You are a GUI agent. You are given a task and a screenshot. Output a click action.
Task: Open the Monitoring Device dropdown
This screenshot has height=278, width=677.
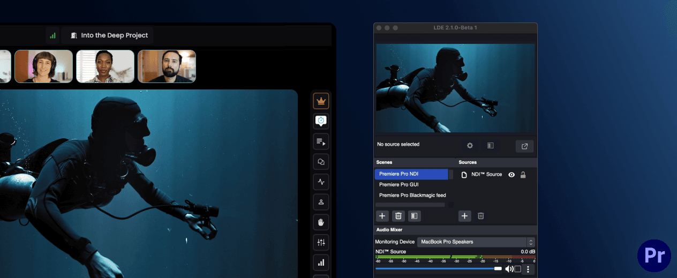click(476, 242)
